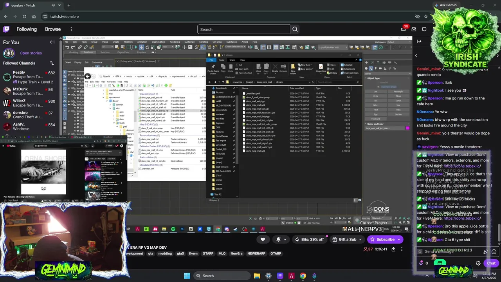Screen dimensions: 501x282
Task: Select the Select and Move tool
Action: click(141, 47)
